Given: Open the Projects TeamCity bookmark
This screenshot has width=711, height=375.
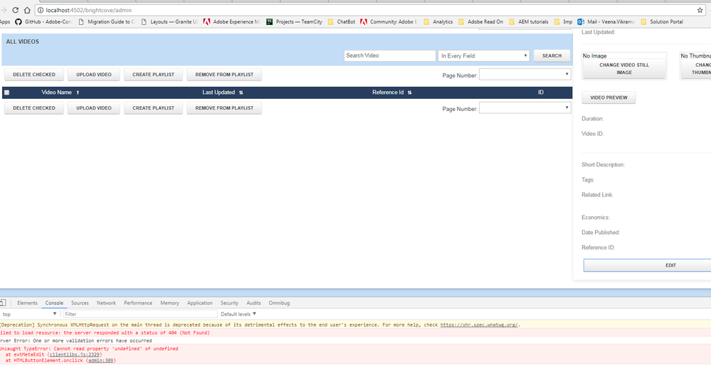Looking at the screenshot, I should click(x=294, y=22).
